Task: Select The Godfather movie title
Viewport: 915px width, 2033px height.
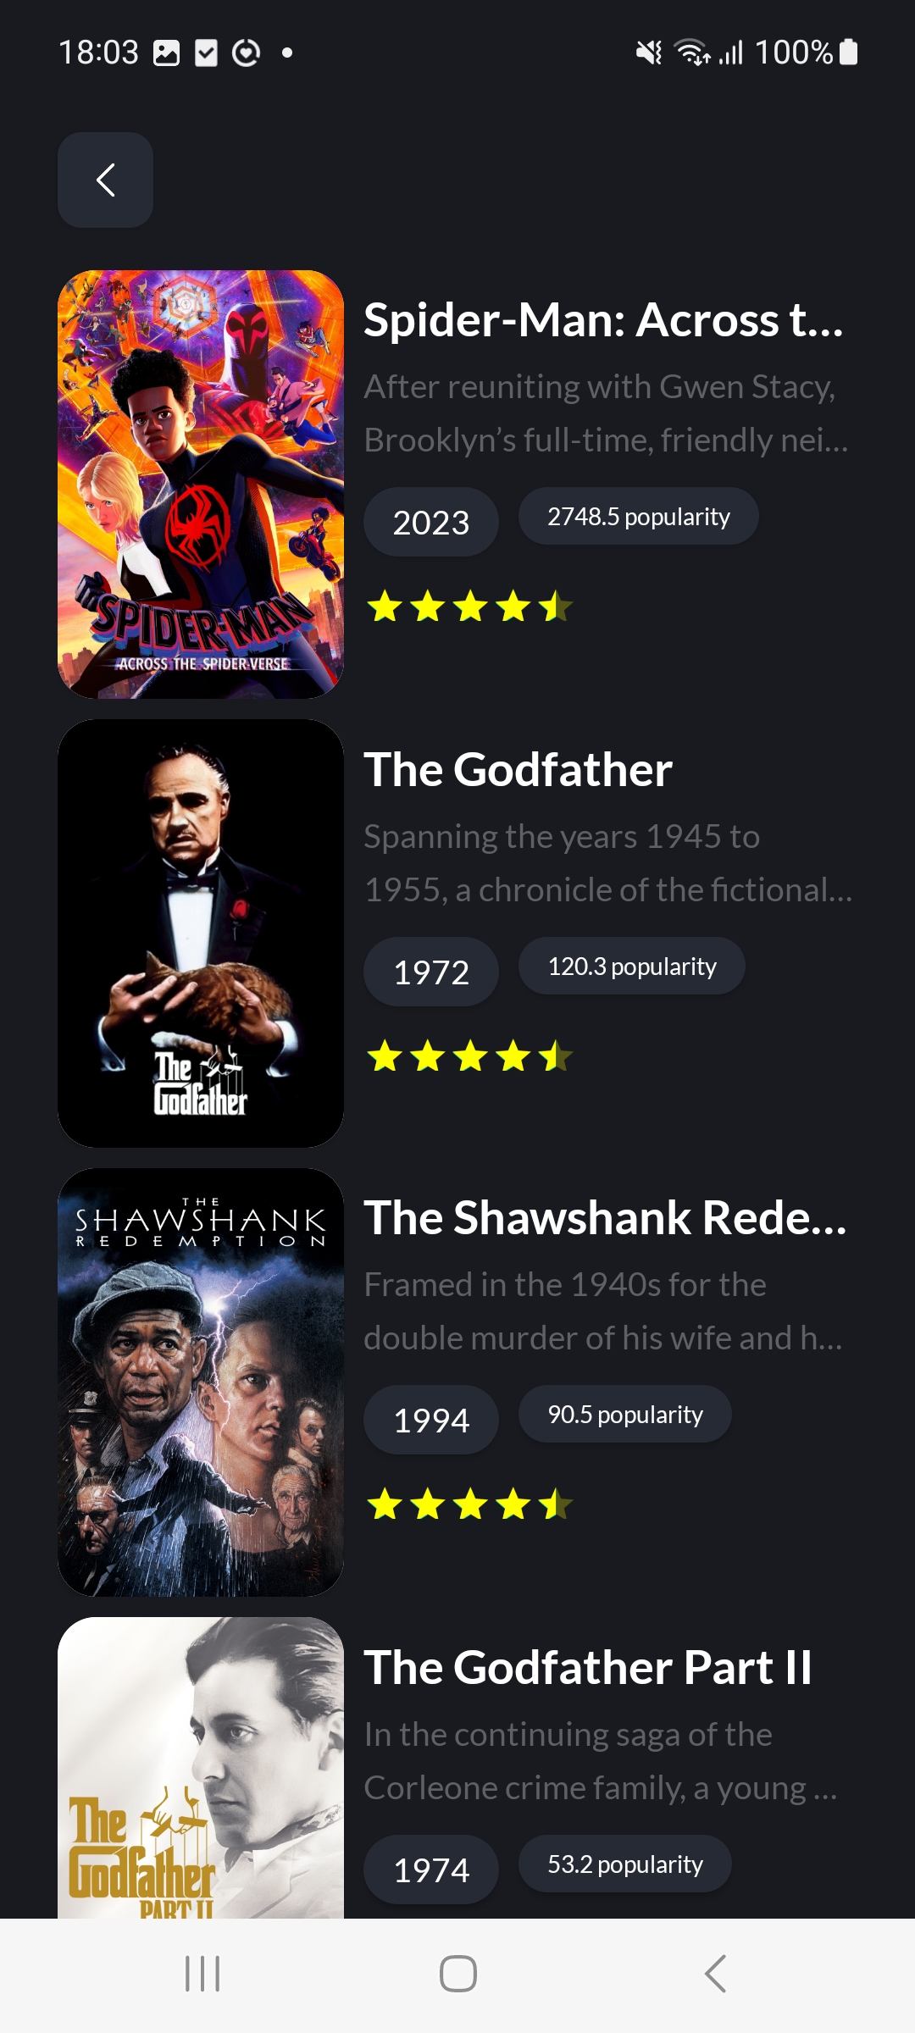Action: (x=518, y=769)
